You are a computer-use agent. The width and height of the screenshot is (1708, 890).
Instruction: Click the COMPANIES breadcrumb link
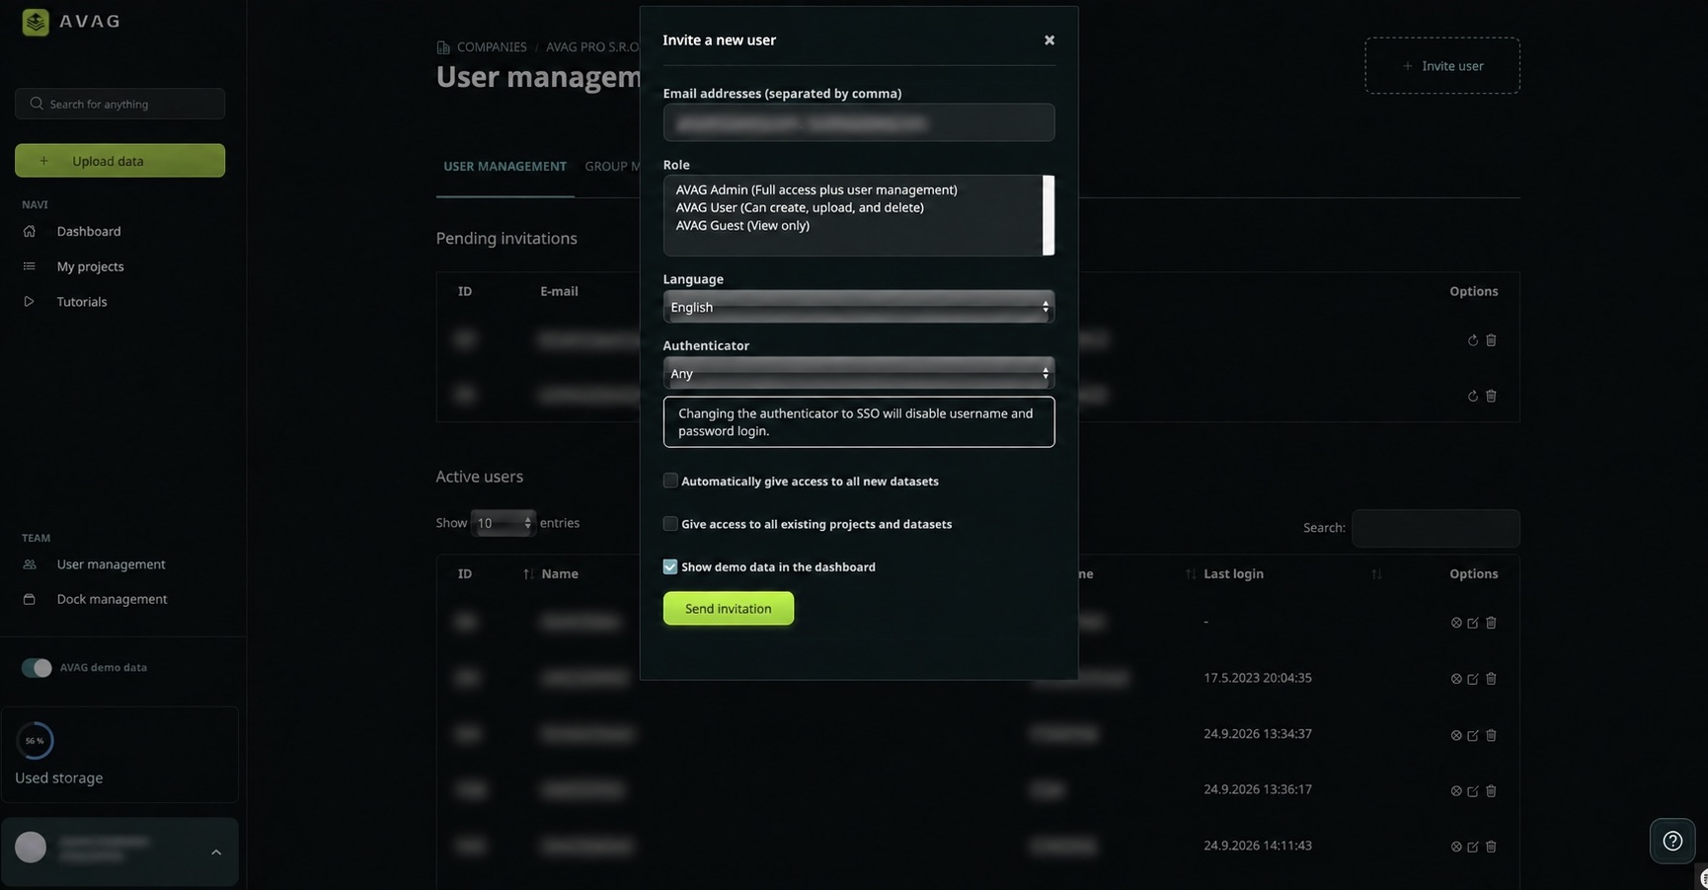pos(491,47)
